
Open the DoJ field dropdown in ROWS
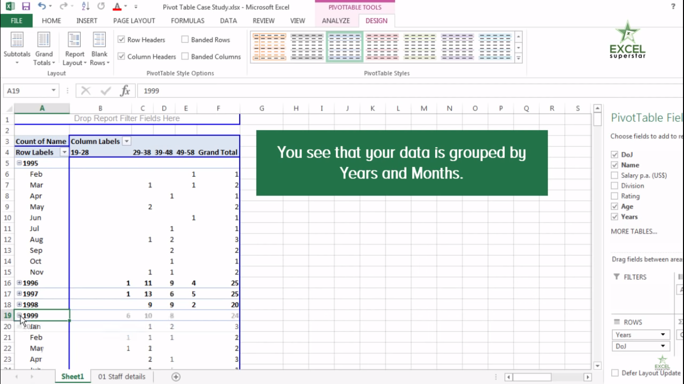663,346
